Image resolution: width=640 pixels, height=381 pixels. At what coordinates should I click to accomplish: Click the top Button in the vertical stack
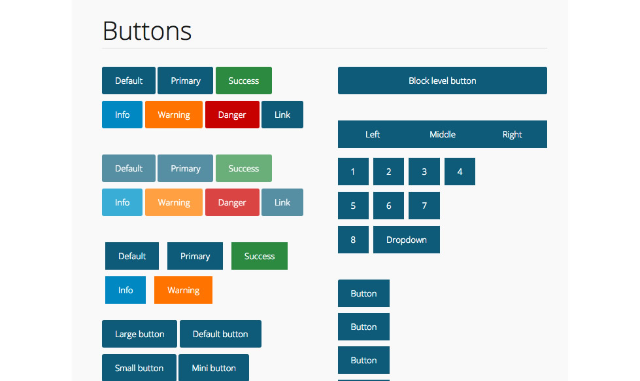(x=363, y=293)
